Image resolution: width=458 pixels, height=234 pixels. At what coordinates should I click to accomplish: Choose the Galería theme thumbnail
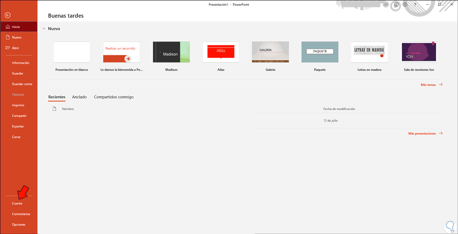[271, 52]
